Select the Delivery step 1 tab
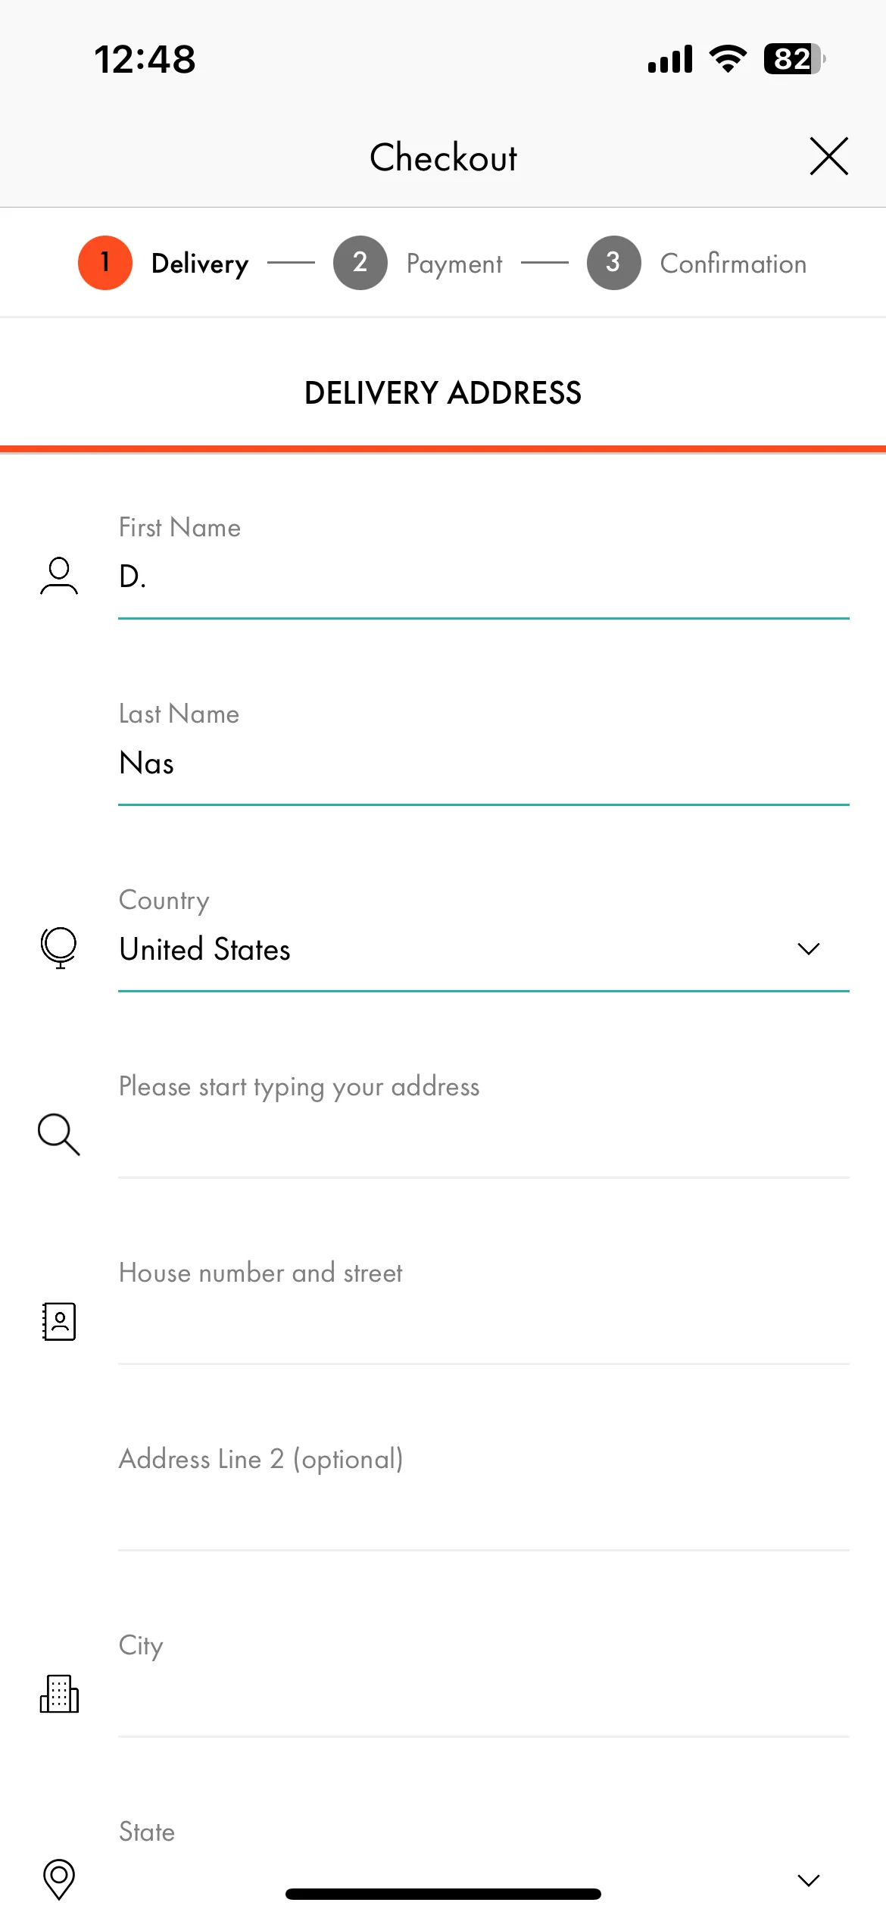This screenshot has height=1918, width=886. (x=163, y=263)
